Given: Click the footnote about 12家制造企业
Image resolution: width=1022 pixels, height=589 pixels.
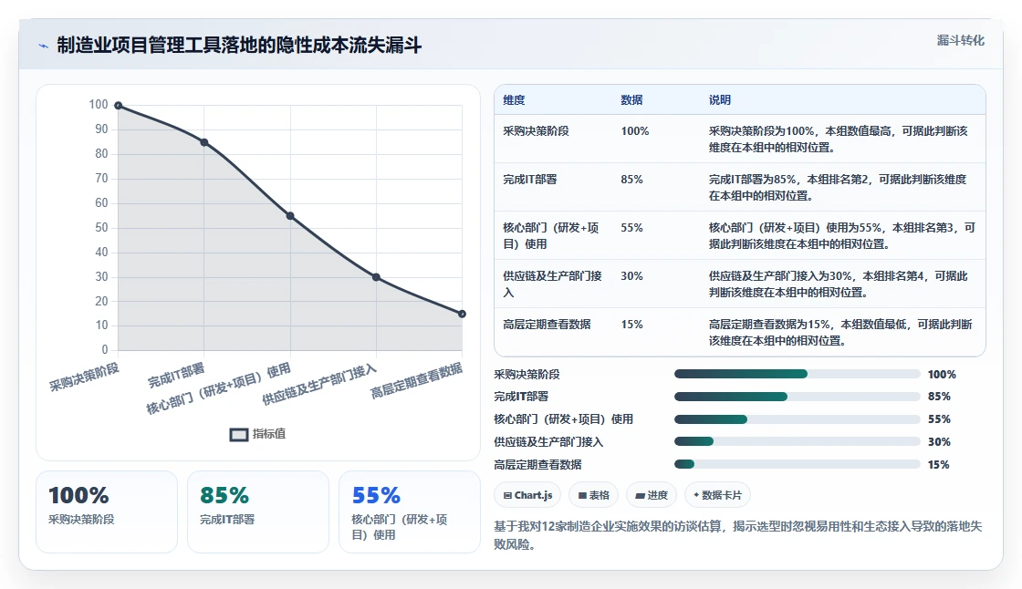Looking at the screenshot, I should [738, 535].
